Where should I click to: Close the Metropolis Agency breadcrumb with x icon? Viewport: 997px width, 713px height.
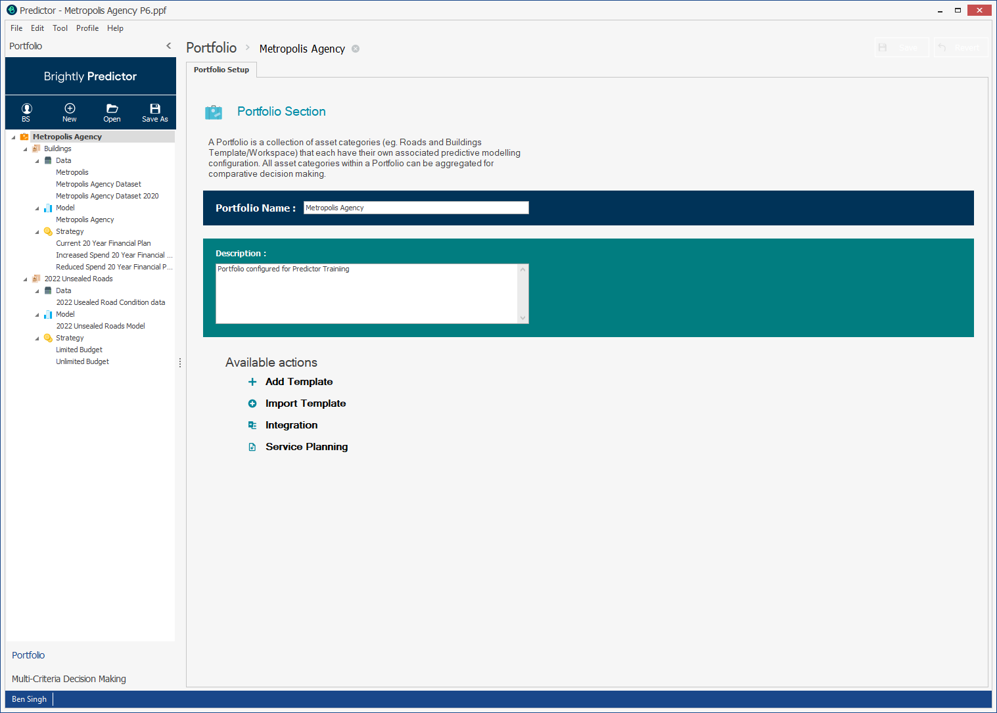[356, 49]
